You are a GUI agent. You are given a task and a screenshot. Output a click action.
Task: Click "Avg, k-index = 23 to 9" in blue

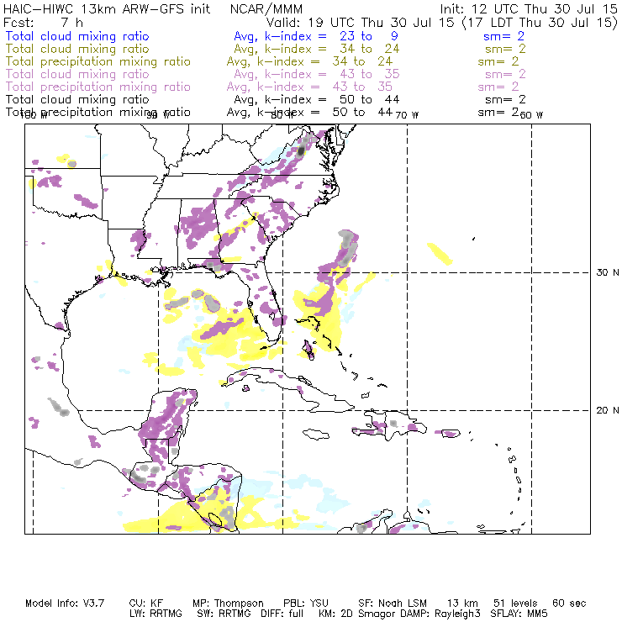[x=316, y=36]
